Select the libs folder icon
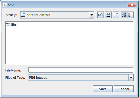Screen dimensions: 139x98 tap(8, 25)
